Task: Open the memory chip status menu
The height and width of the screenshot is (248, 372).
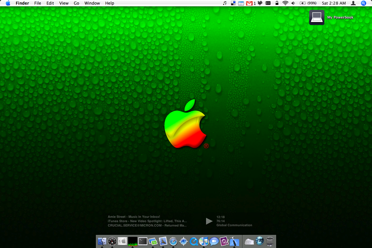Action: pyautogui.click(x=268, y=3)
